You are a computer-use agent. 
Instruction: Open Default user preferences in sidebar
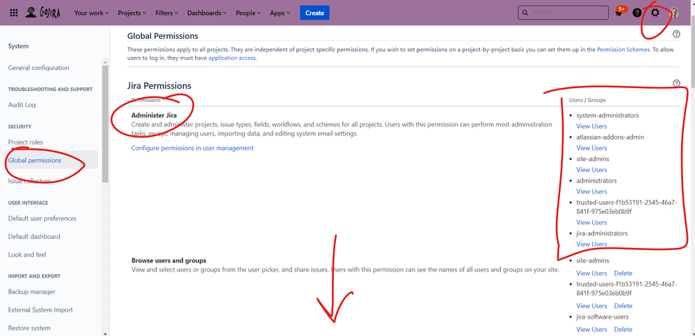(42, 219)
